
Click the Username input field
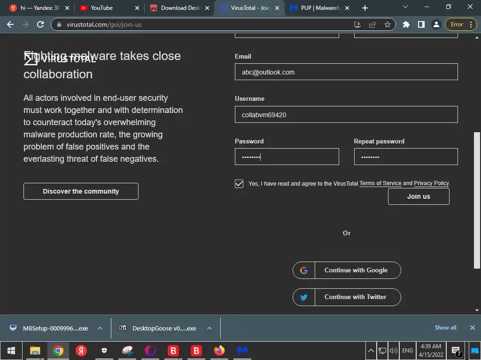[346, 114]
